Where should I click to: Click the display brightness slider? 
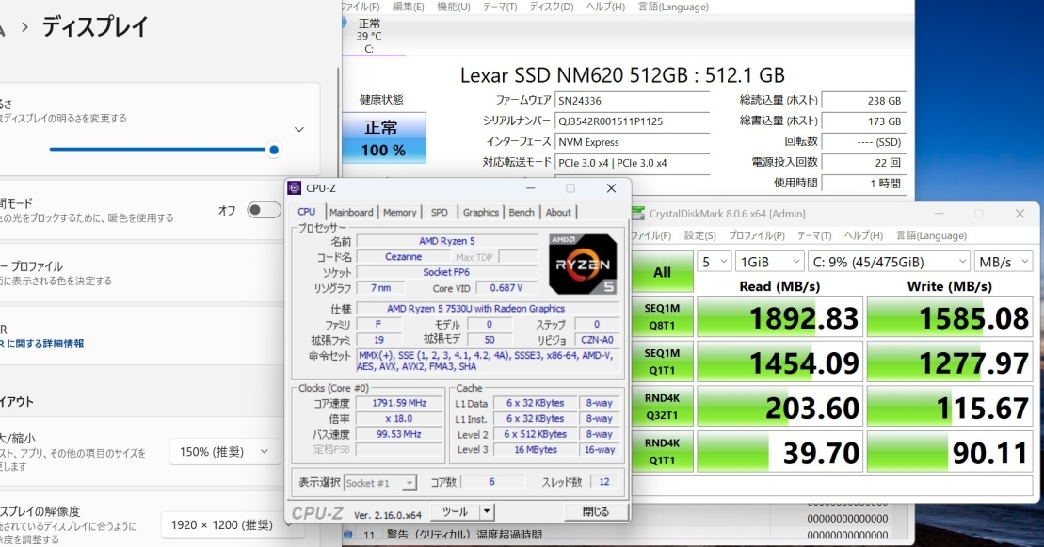click(x=273, y=150)
